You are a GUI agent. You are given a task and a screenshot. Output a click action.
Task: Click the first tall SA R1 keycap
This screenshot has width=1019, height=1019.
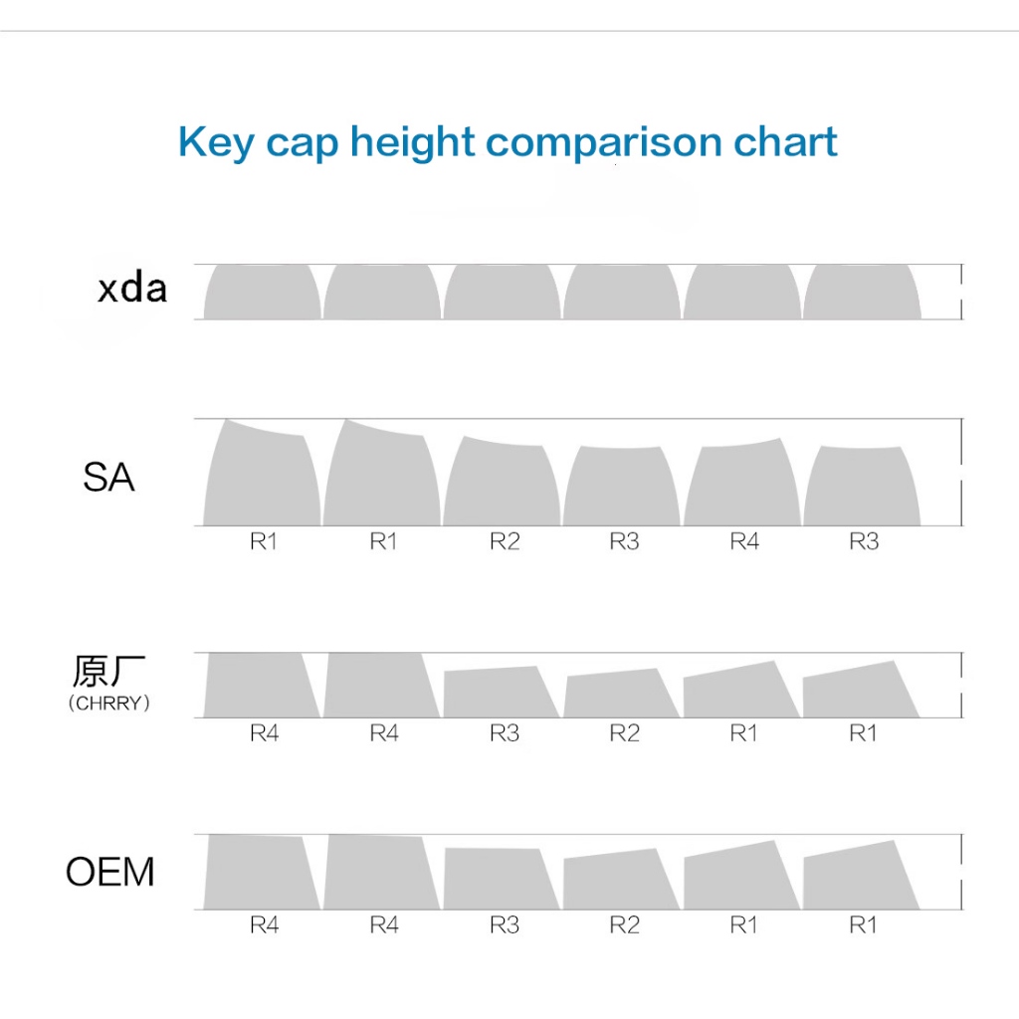(262, 473)
